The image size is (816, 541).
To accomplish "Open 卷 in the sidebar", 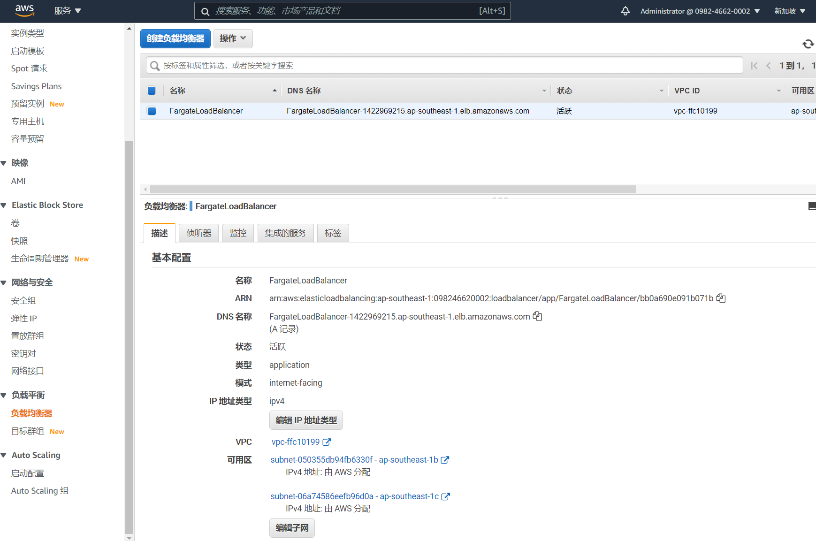I will click(x=15, y=223).
